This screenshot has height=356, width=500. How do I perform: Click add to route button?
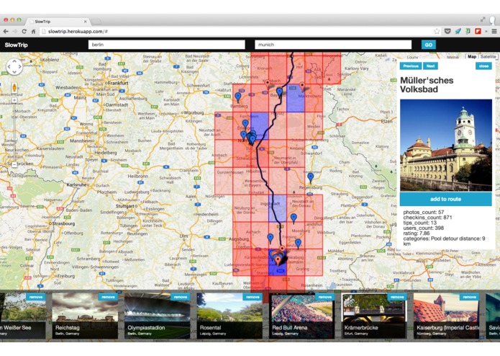445,199
